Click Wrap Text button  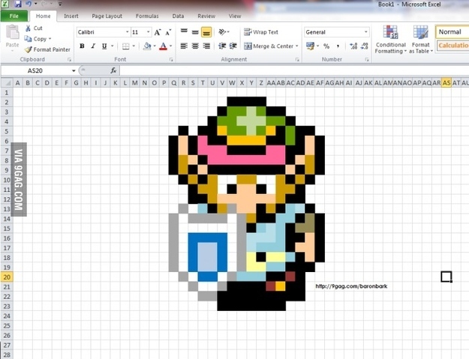(261, 32)
